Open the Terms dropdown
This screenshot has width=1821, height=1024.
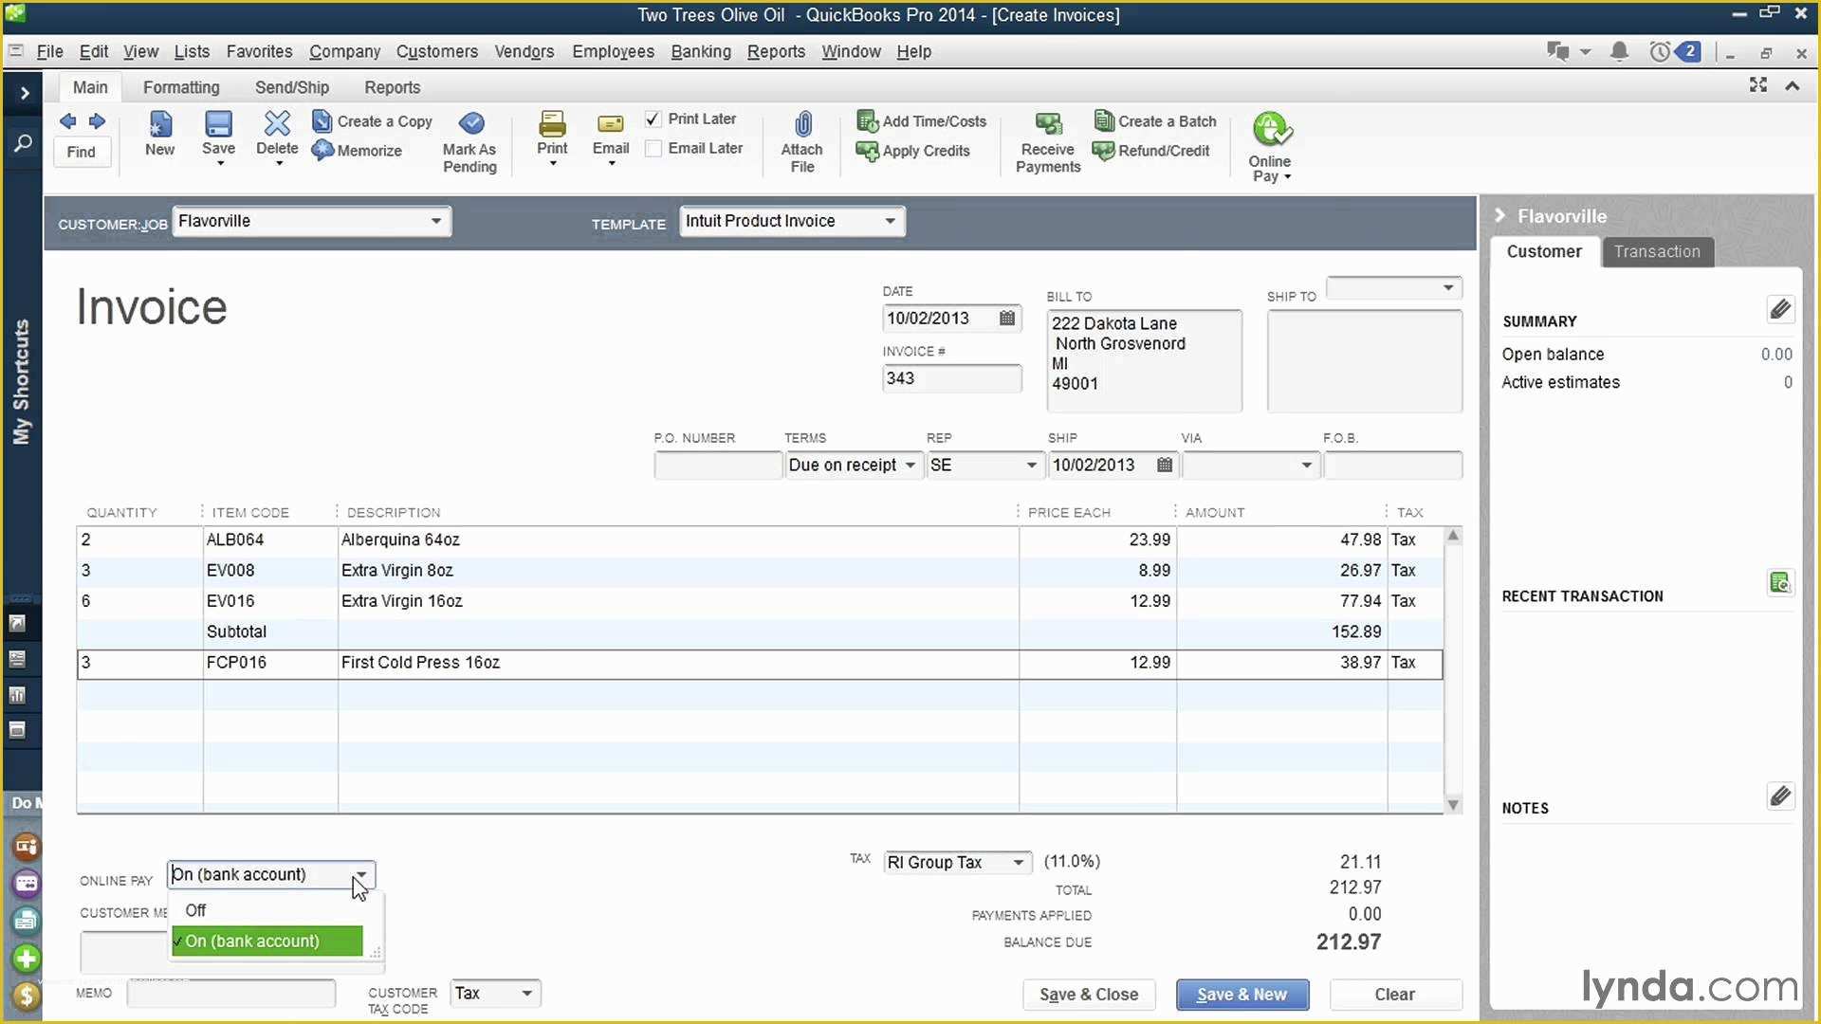pyautogui.click(x=910, y=465)
